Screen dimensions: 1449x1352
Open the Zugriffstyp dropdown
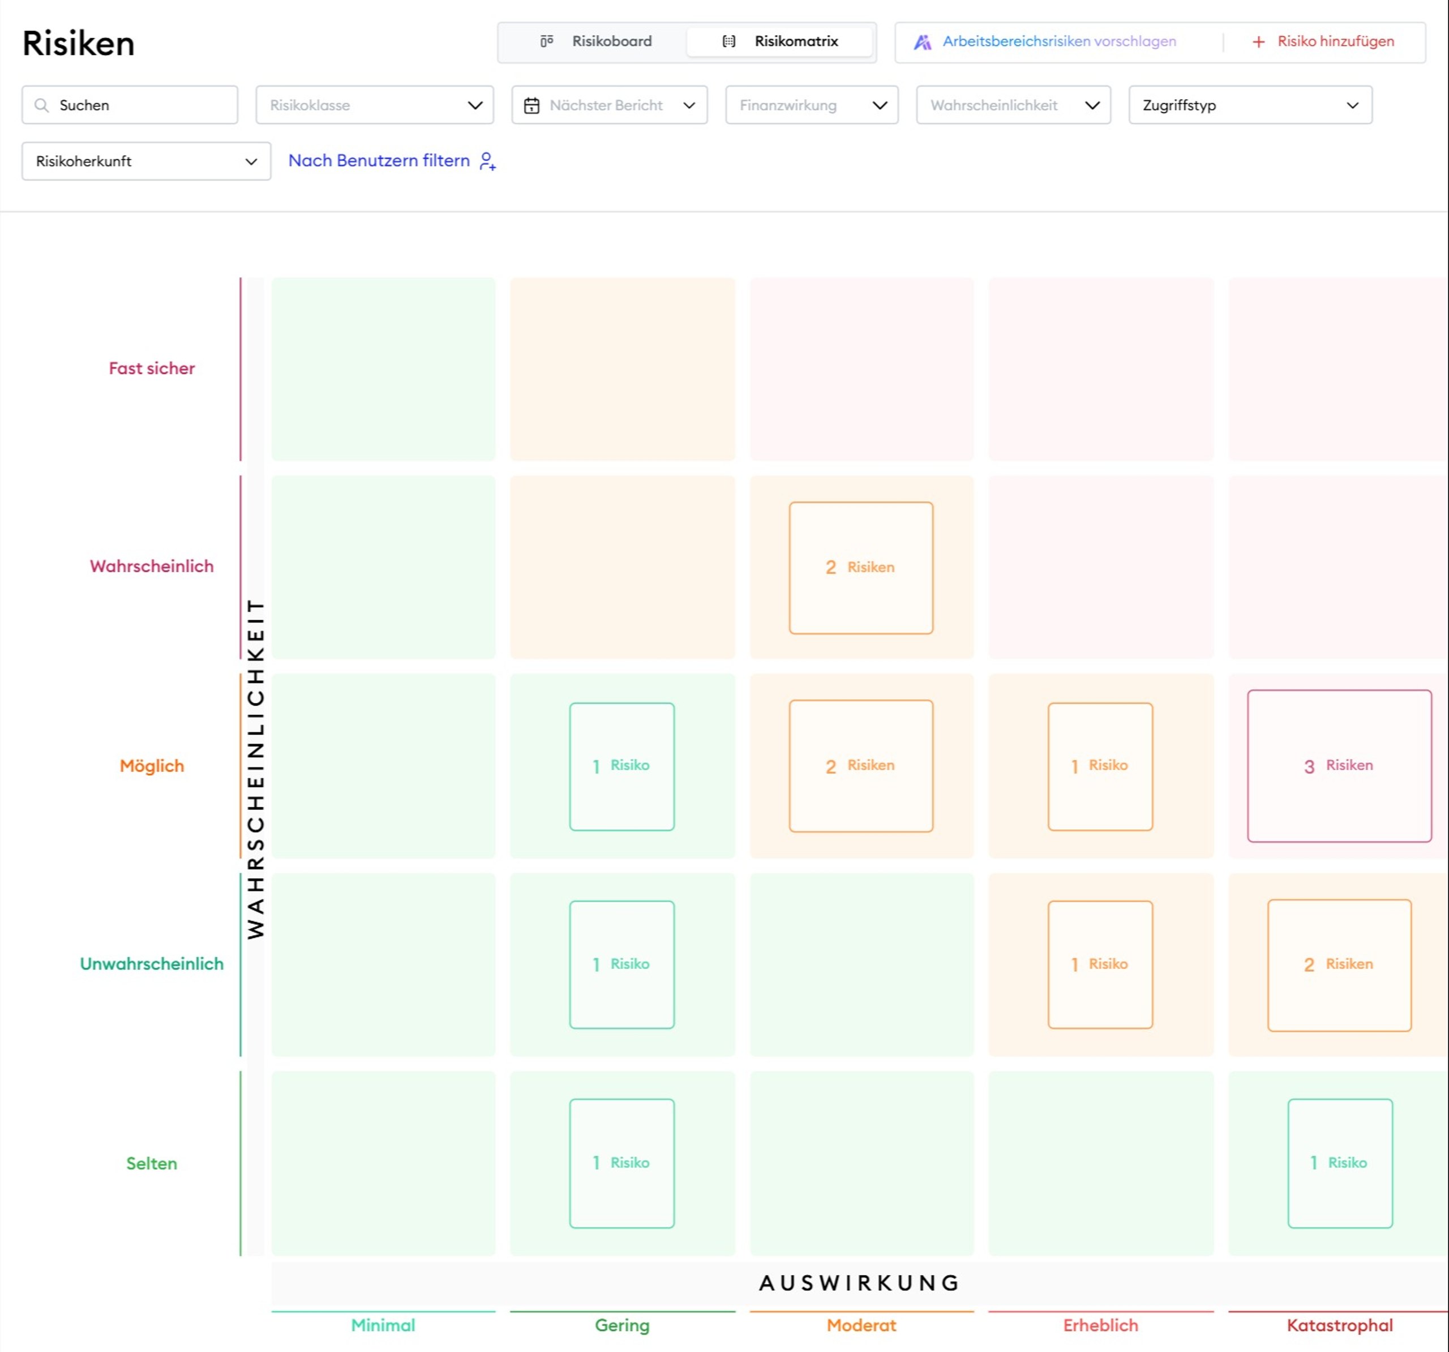pyautogui.click(x=1250, y=105)
